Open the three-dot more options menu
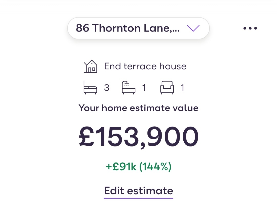This screenshot has width=277, height=201. click(x=250, y=28)
